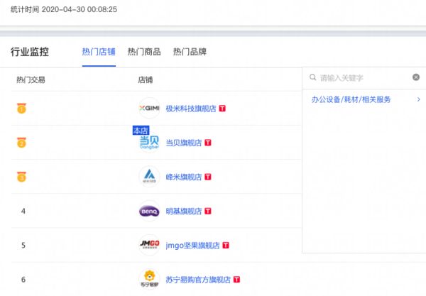The image size is (426, 296).
Task: Open the 极米科技旗舰店 store link
Action: click(x=190, y=109)
